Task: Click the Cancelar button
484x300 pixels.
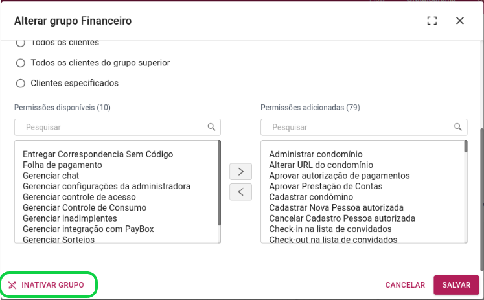Action: [405, 285]
